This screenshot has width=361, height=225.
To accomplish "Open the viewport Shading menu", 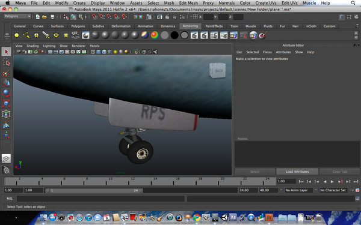I will 32,46.
